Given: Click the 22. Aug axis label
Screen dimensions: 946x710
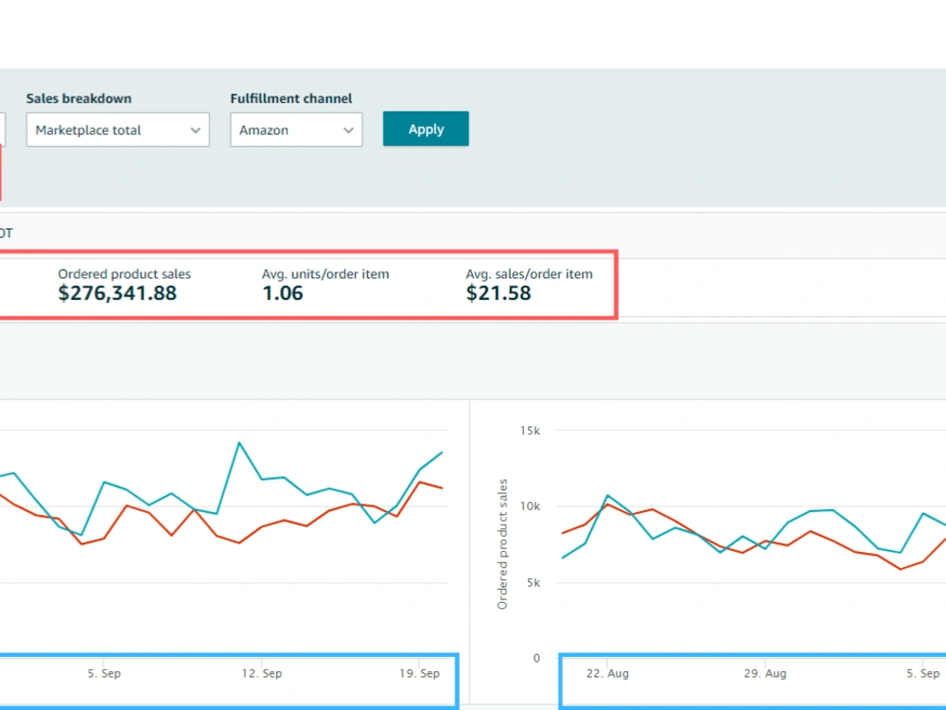Looking at the screenshot, I should click(607, 673).
